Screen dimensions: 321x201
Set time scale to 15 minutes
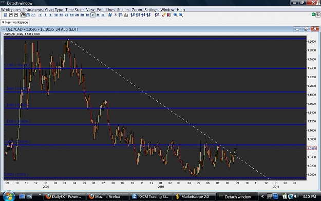[x=61, y=15]
